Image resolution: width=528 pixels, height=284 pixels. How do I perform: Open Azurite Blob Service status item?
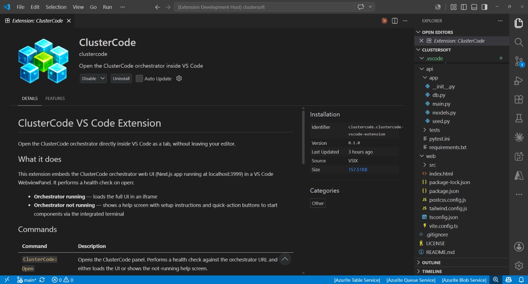(x=464, y=280)
